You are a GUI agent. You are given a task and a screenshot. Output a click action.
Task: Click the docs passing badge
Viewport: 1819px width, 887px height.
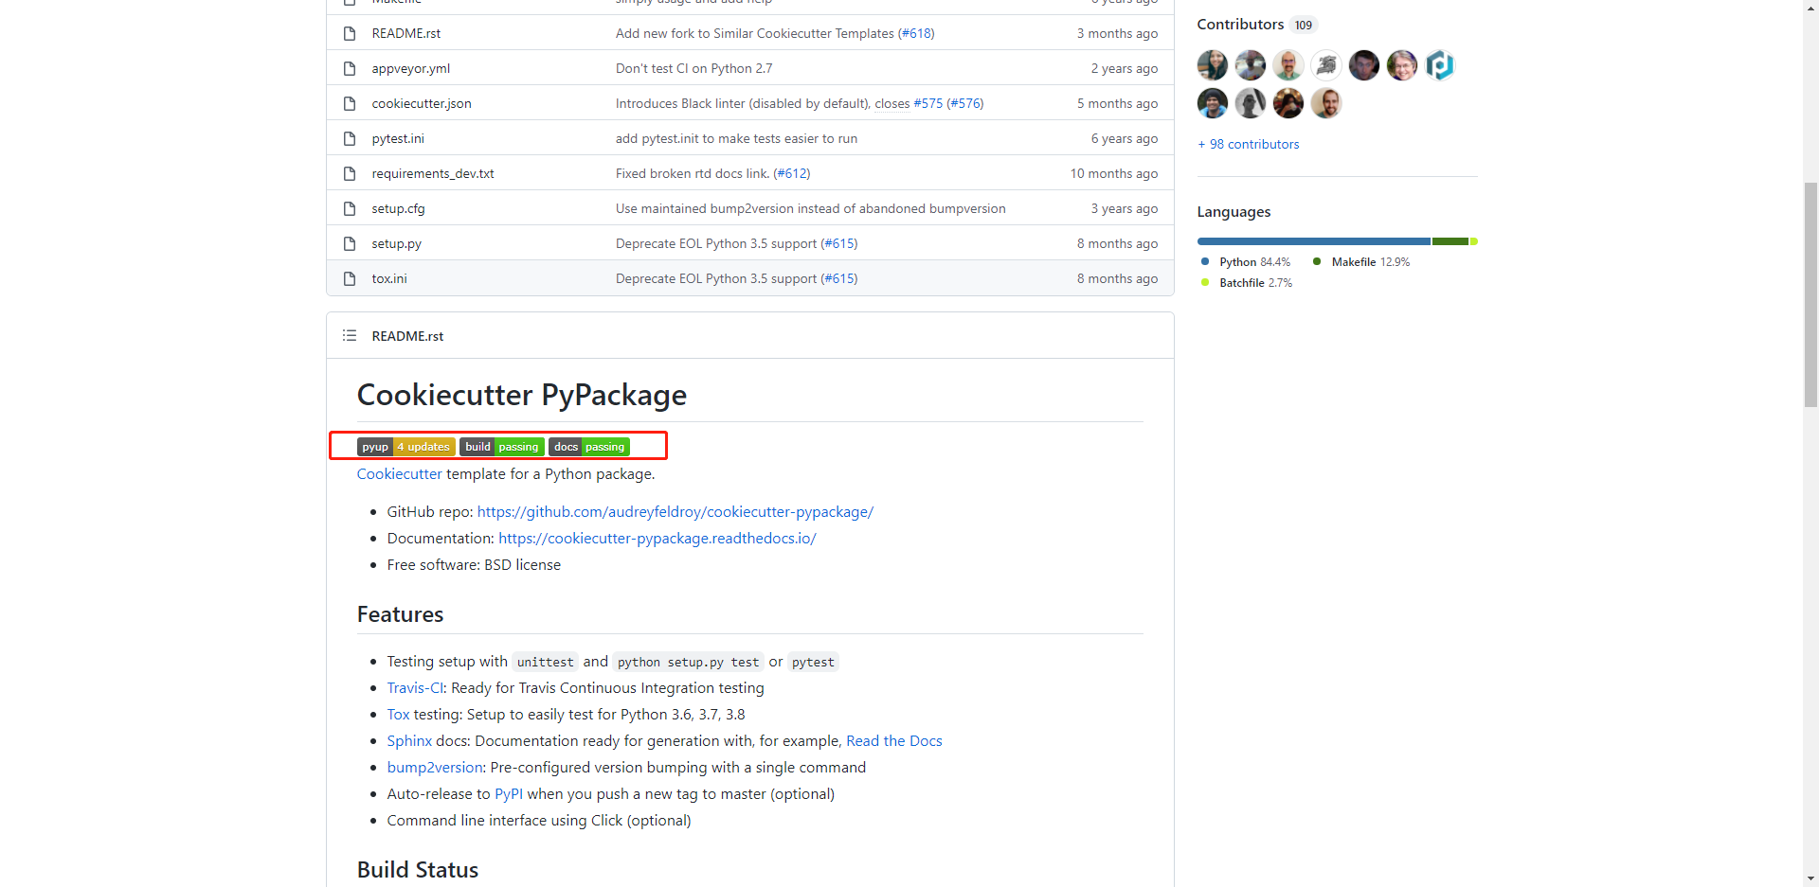tap(588, 446)
